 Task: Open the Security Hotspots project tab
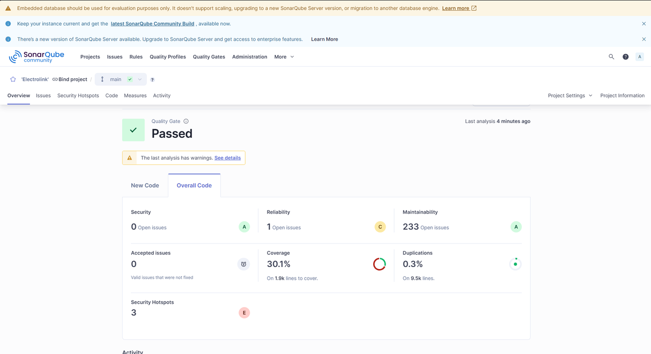78,96
